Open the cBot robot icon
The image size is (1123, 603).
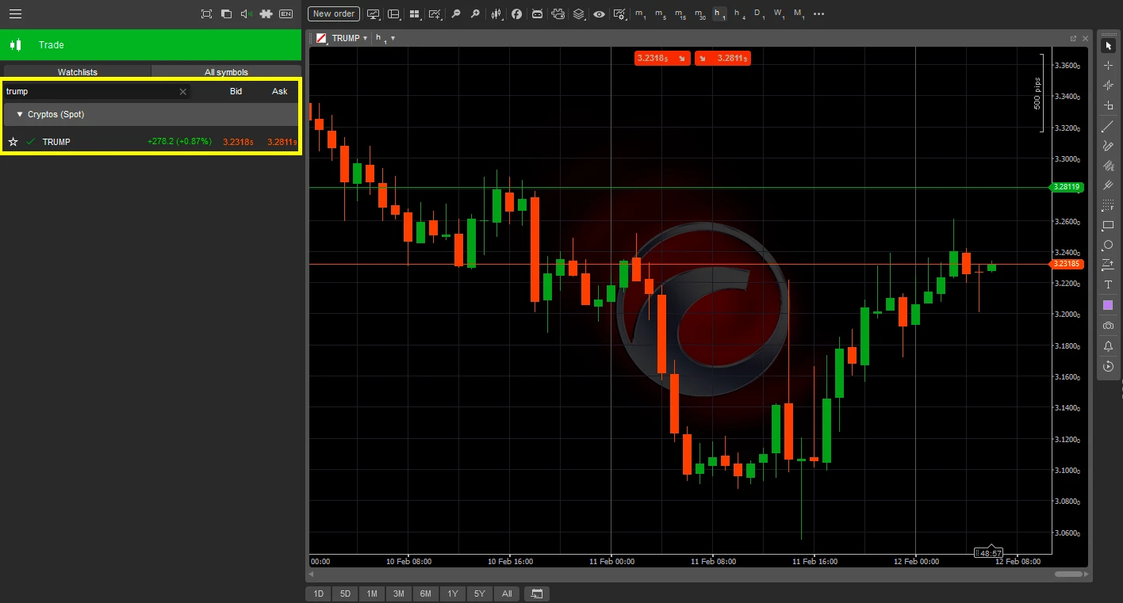pos(538,14)
